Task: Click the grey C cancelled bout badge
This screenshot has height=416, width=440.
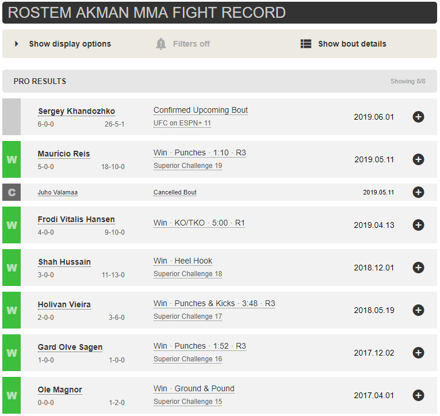Action: (12, 192)
